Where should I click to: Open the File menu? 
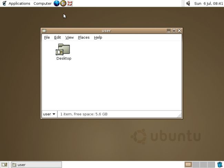coord(47,38)
